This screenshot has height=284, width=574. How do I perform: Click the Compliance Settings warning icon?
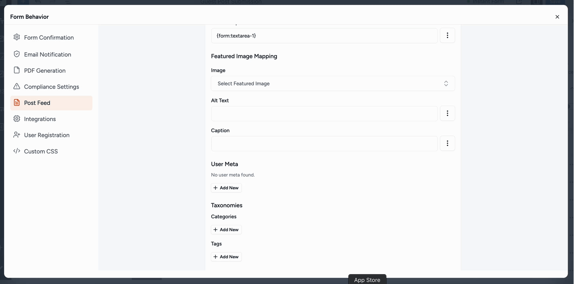coord(17,87)
